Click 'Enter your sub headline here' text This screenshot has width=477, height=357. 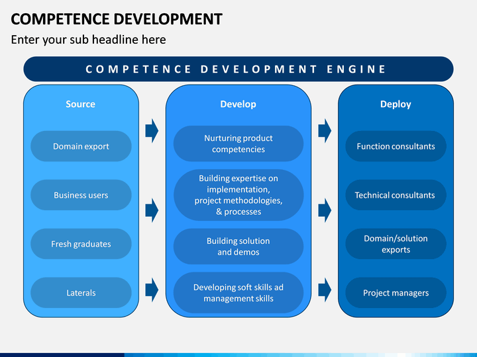click(89, 40)
